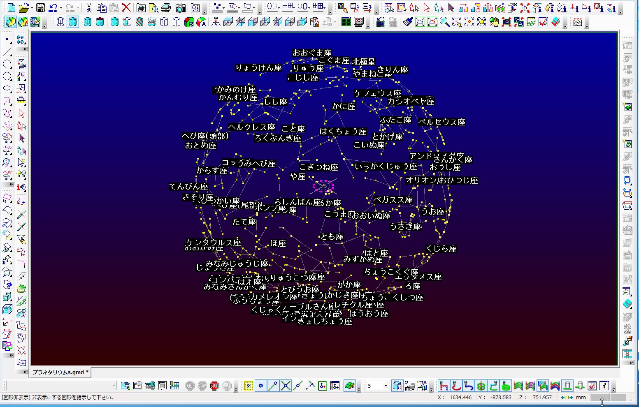Select the ellipse tool in the left toolbar
Screen dimensions: 639x407
[7, 88]
